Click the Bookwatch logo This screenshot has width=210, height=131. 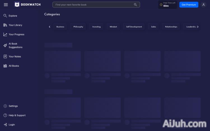(27, 4)
